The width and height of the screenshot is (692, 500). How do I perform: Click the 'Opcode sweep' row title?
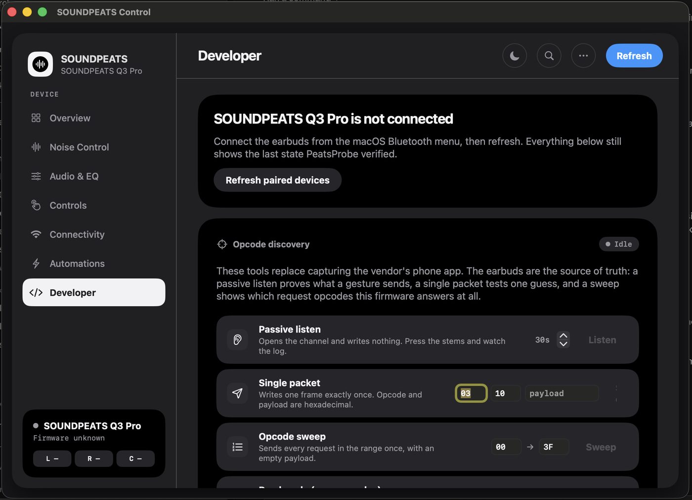(292, 437)
